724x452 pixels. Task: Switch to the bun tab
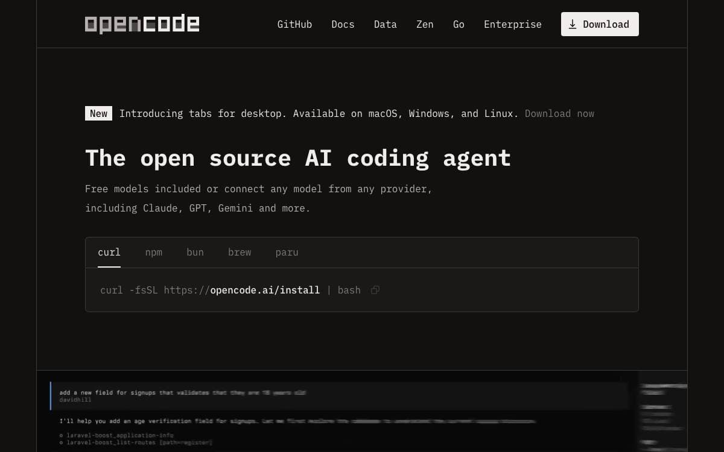click(195, 253)
